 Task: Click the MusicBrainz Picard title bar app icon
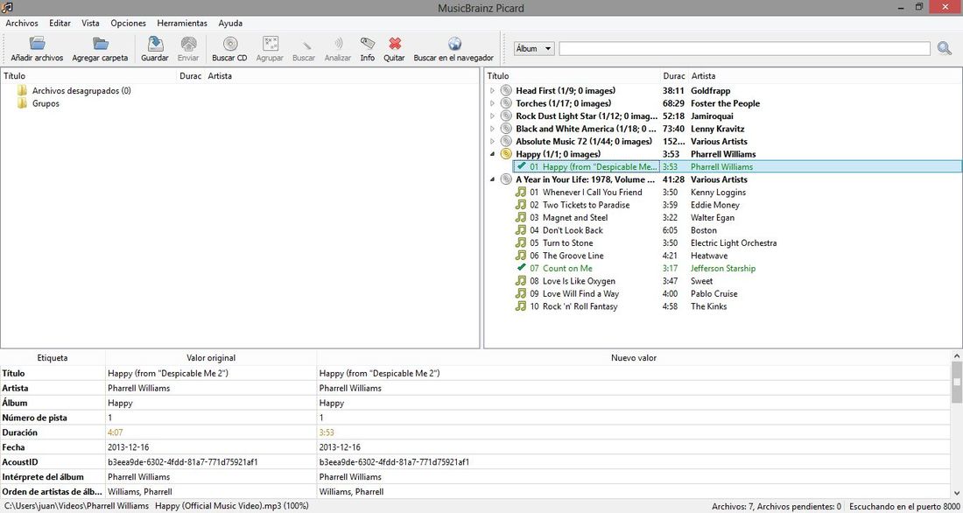coord(8,7)
